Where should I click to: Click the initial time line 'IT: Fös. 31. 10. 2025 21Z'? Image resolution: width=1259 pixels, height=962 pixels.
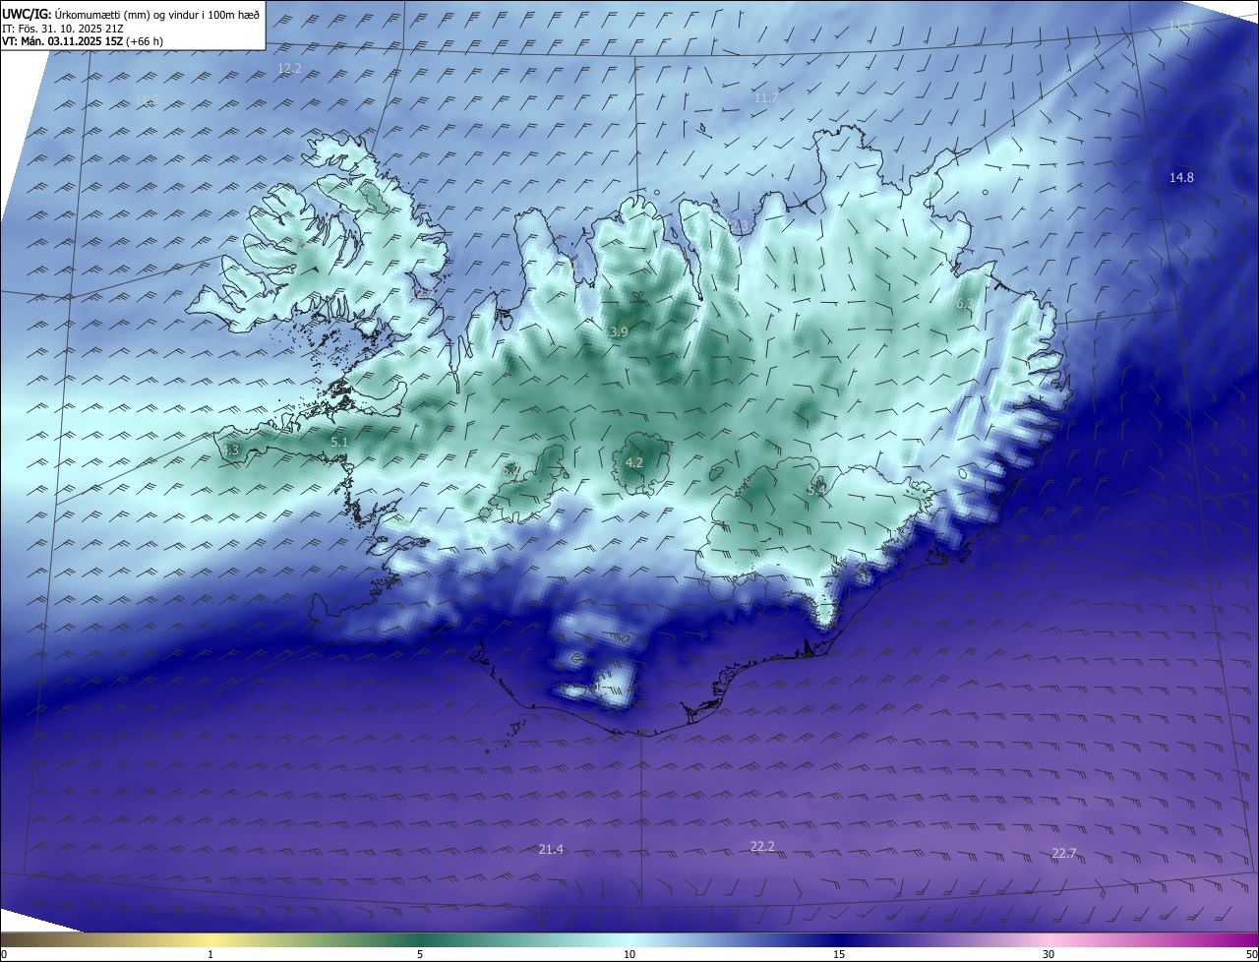pos(63,28)
